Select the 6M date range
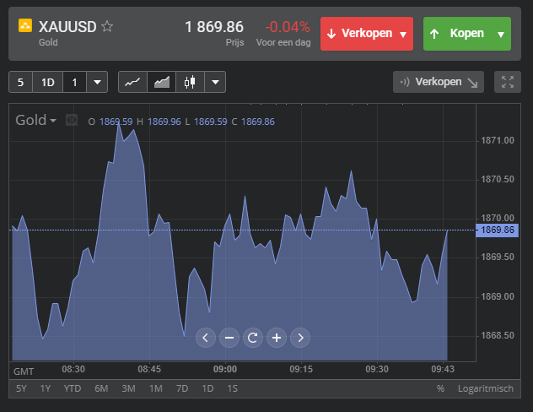The height and width of the screenshot is (412, 533). click(x=101, y=388)
